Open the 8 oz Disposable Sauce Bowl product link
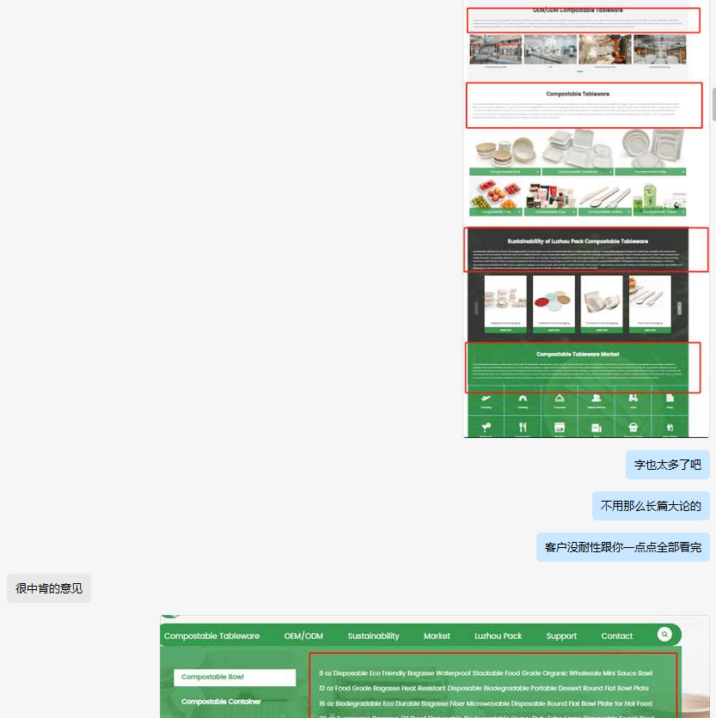 coord(485,673)
